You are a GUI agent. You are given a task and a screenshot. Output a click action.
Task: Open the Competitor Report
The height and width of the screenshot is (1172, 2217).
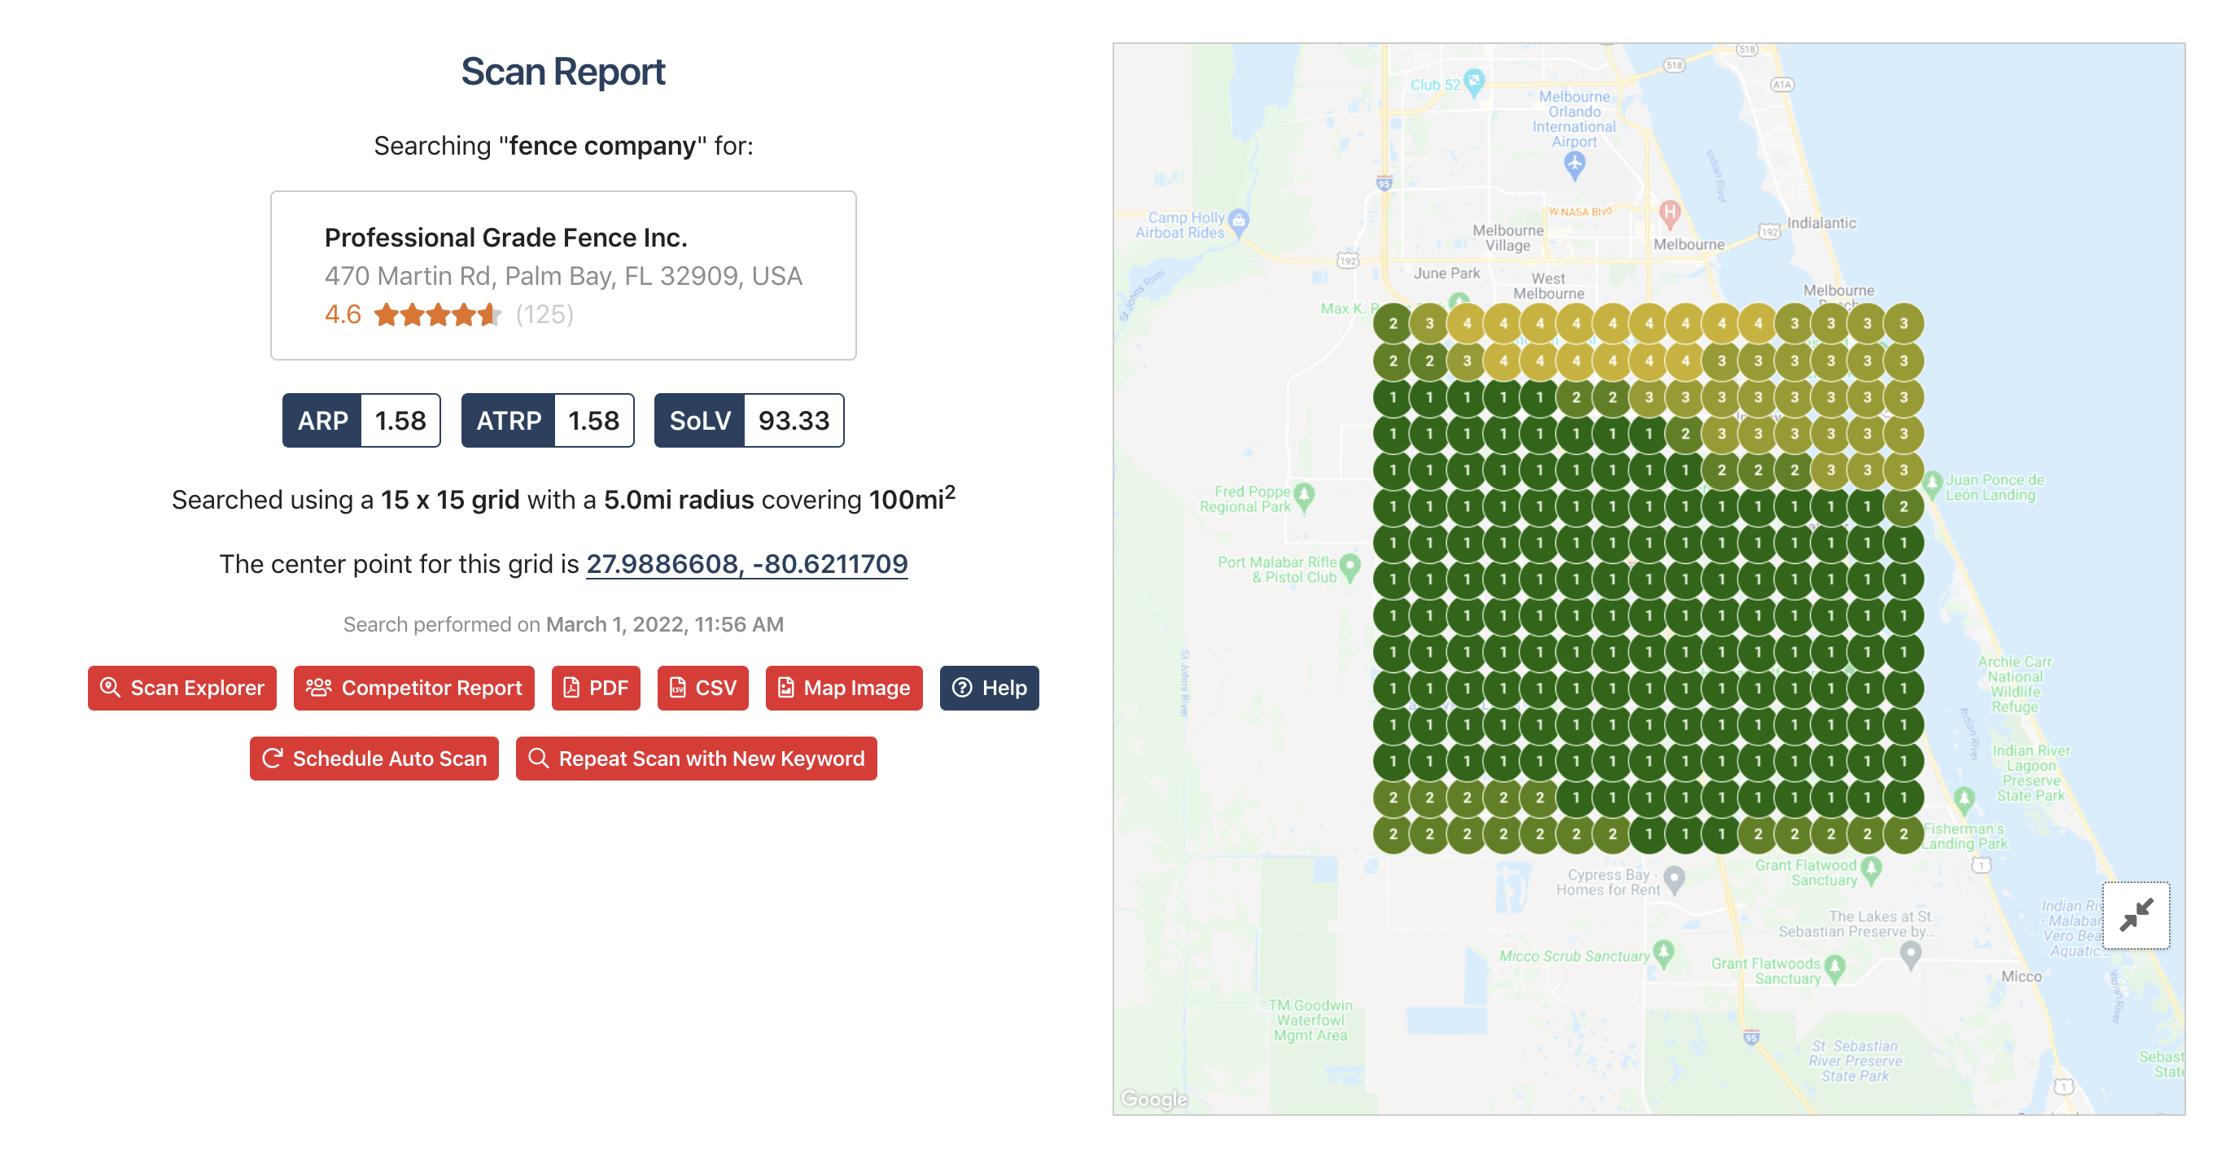pyautogui.click(x=413, y=688)
